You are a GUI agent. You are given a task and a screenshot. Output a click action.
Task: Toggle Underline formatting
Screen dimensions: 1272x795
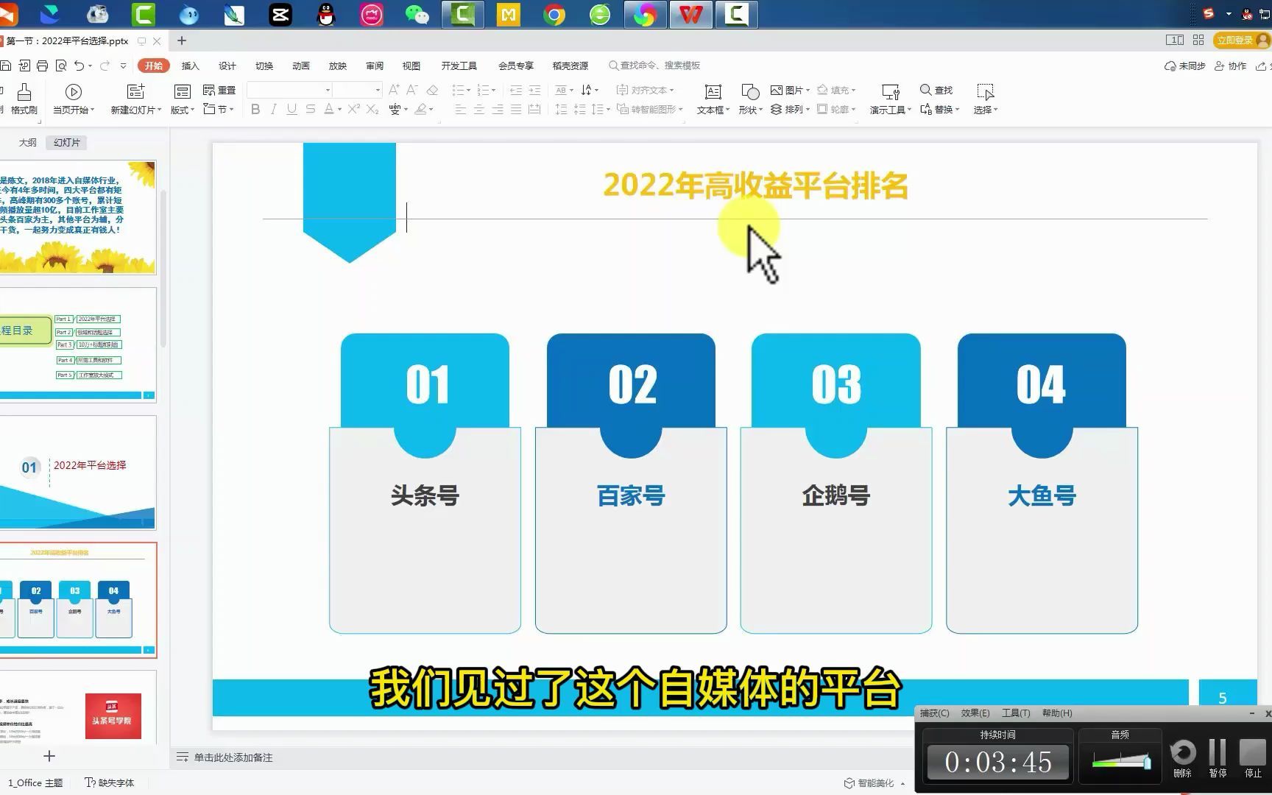click(x=291, y=109)
